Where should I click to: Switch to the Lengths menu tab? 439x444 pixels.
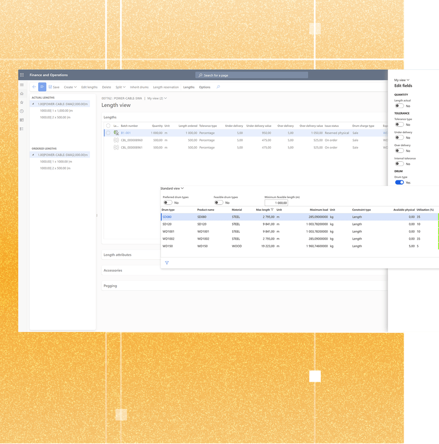tap(189, 87)
